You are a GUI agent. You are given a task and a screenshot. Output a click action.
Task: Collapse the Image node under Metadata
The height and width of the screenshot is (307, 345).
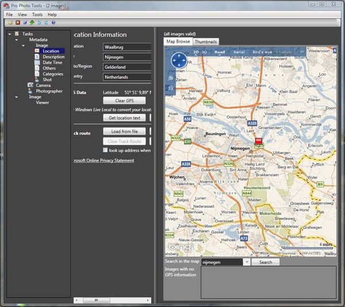[23, 45]
